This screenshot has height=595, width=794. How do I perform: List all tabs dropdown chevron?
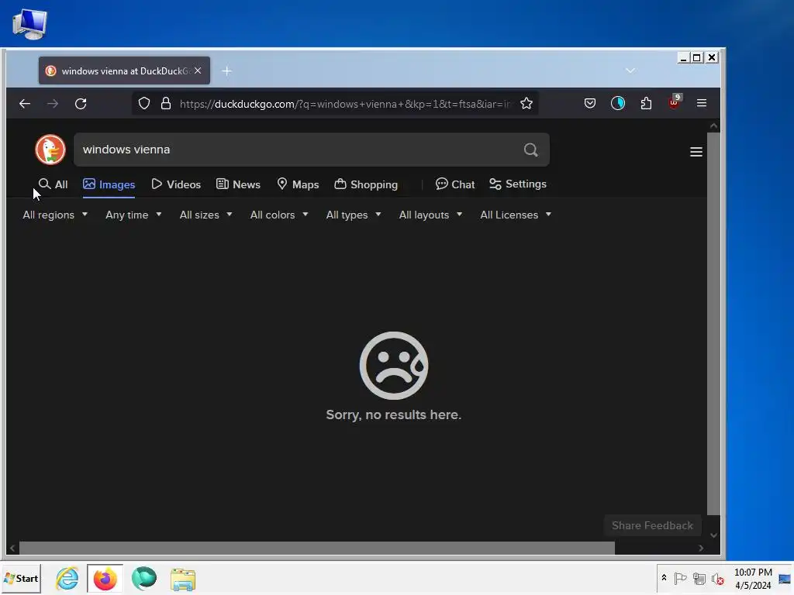pyautogui.click(x=630, y=71)
